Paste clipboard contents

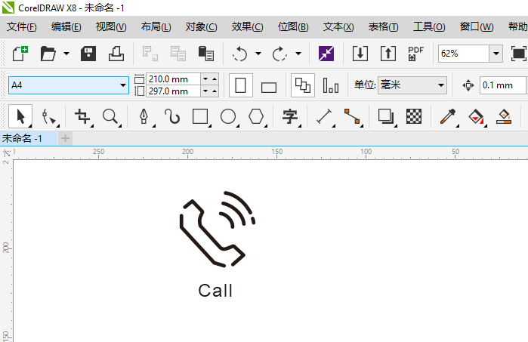click(x=205, y=54)
